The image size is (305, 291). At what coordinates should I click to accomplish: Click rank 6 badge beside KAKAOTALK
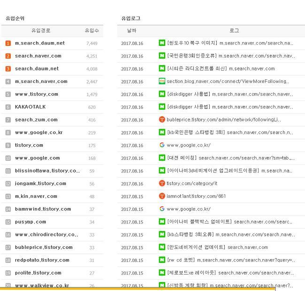[x=8, y=107]
